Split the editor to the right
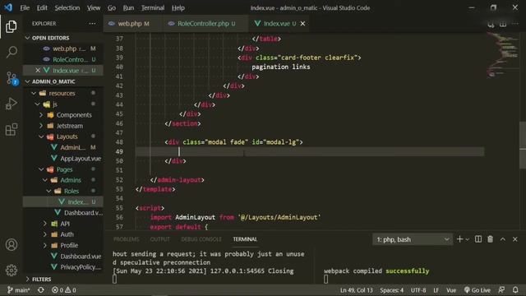Screen dimensions: 526x296 (x=503, y=24)
